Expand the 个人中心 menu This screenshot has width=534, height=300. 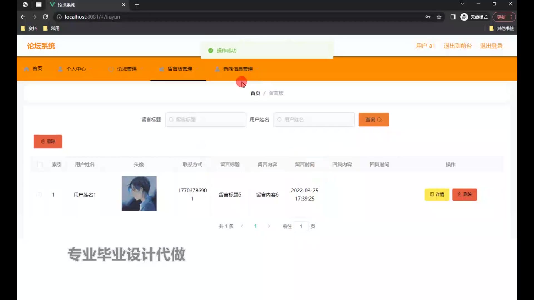coord(76,69)
